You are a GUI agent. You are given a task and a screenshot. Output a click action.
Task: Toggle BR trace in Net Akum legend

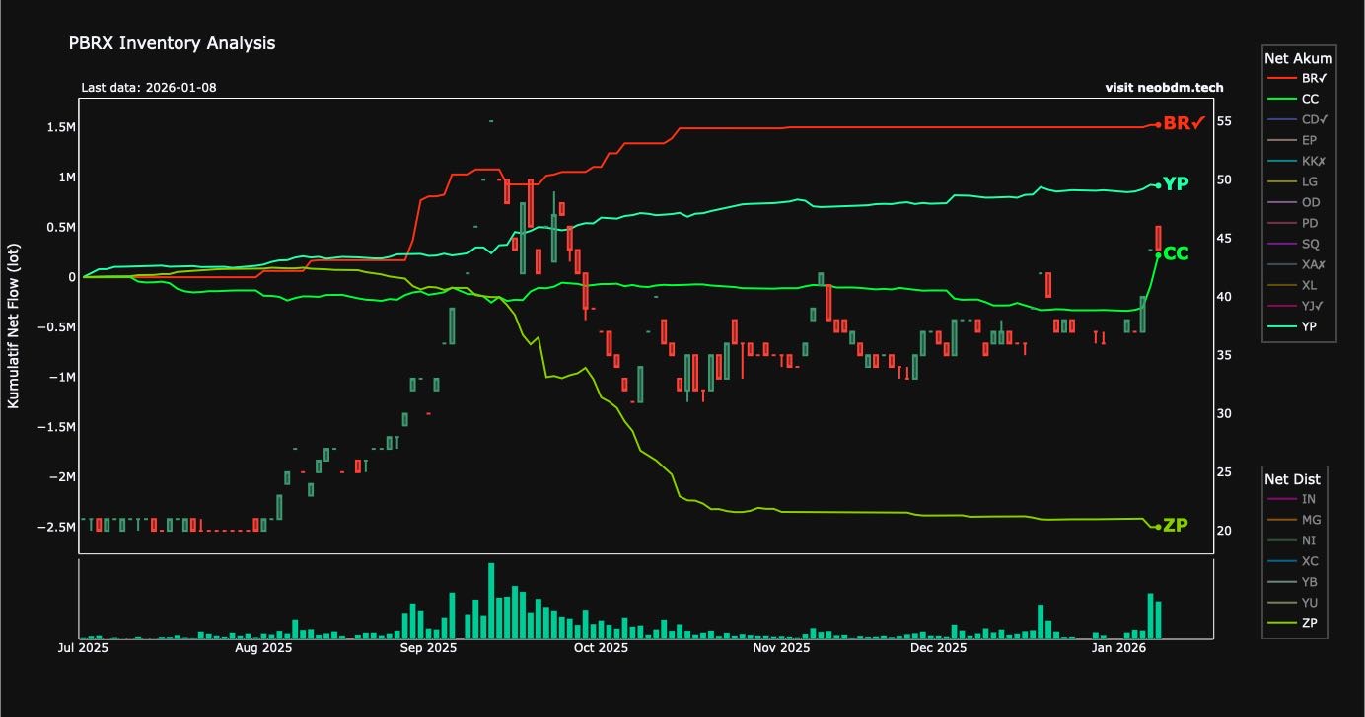coord(1298,78)
